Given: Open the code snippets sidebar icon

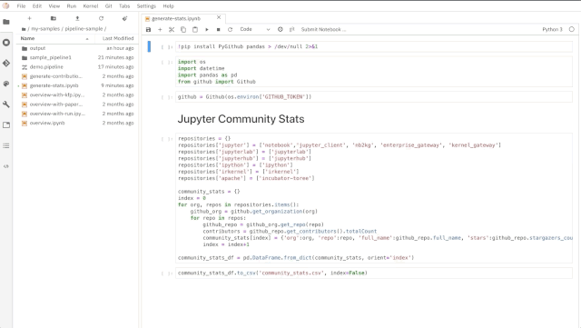Looking at the screenshot, I should pos(6,166).
